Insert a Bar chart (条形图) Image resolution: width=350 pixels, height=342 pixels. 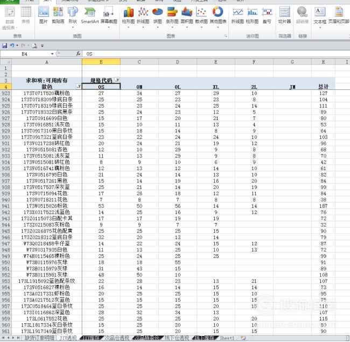click(172, 17)
